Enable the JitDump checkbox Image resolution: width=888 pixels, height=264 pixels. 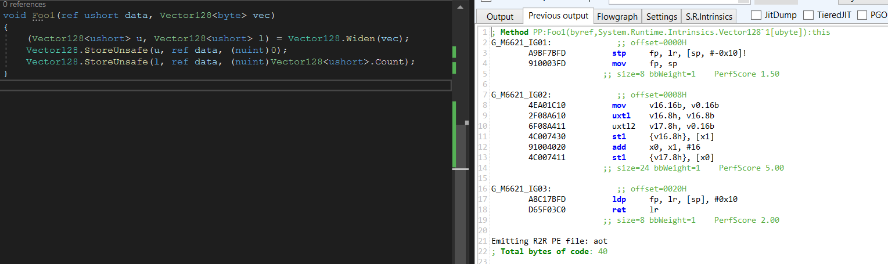[x=756, y=15]
